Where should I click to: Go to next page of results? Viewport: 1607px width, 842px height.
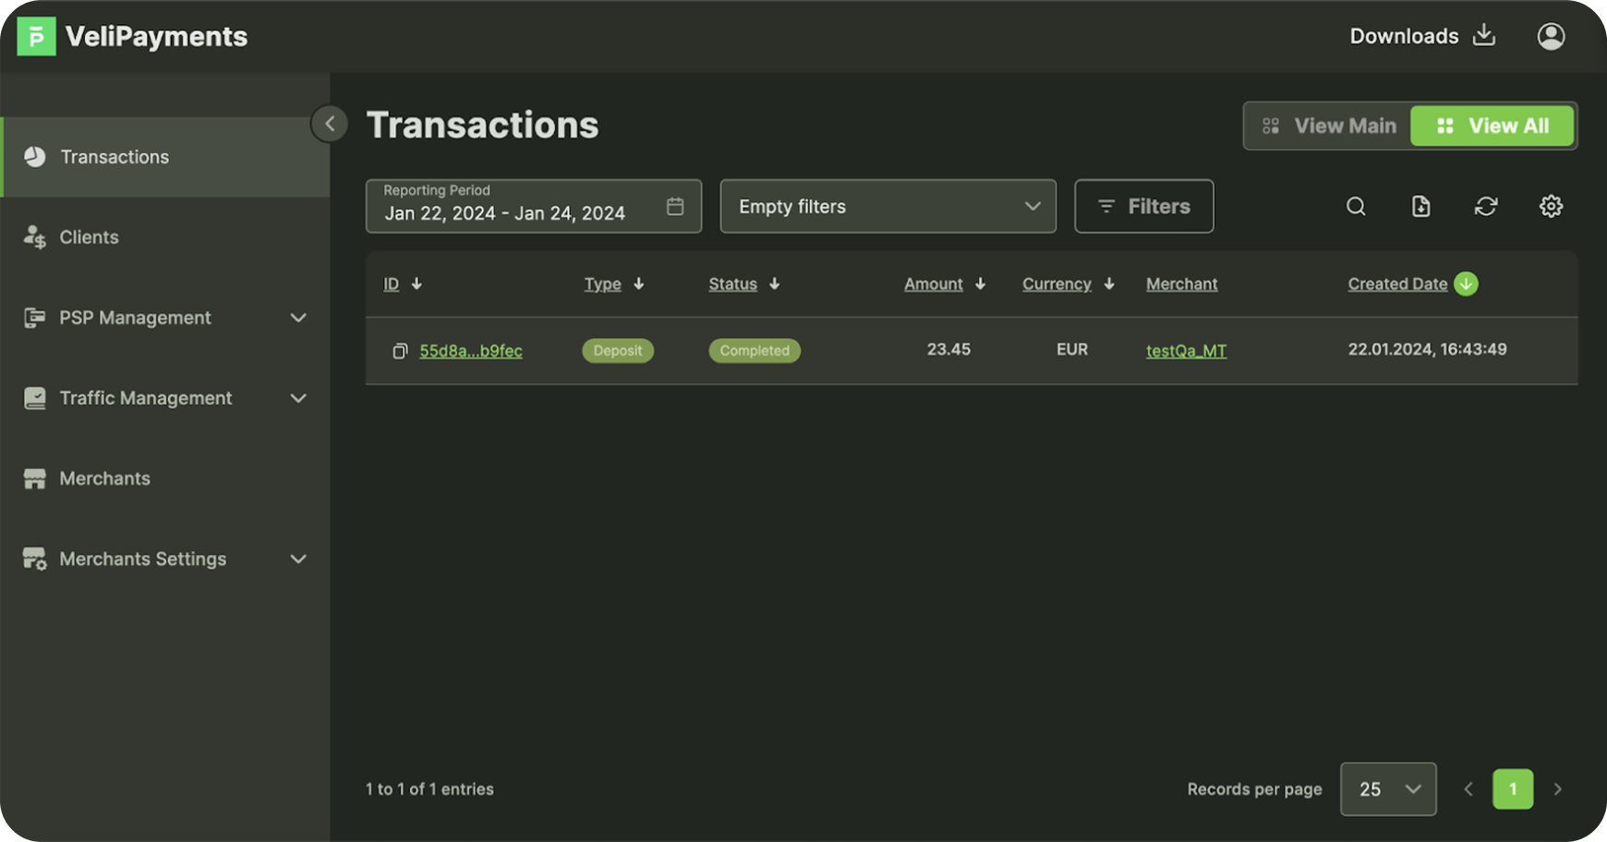pyautogui.click(x=1557, y=789)
